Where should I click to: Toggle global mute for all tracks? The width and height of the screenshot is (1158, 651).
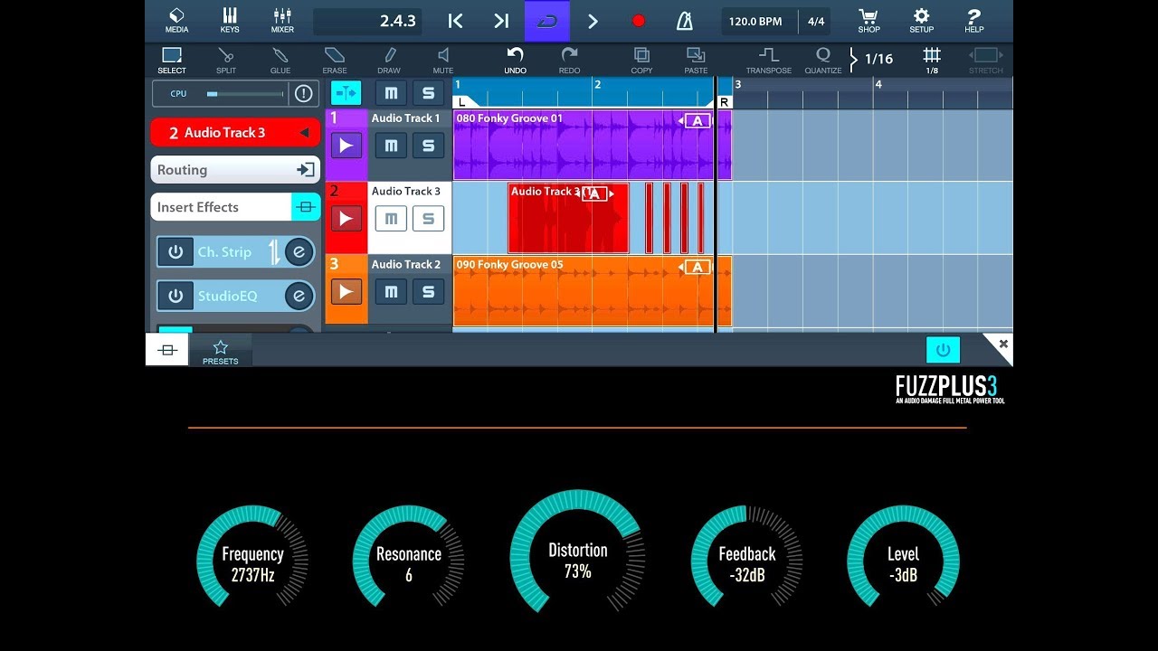(x=391, y=93)
